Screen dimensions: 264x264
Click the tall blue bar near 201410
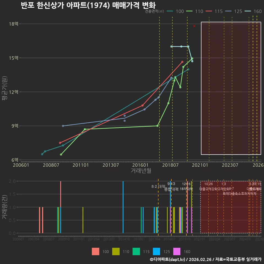point(123,207)
